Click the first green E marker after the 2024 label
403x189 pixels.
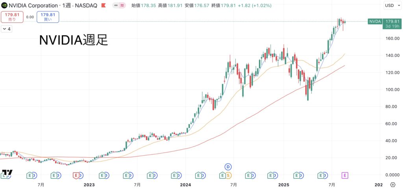click(198, 175)
